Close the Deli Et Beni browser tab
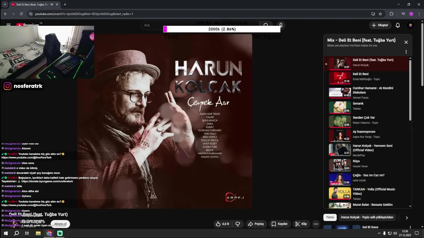This screenshot has height=238, width=424. click(57, 5)
